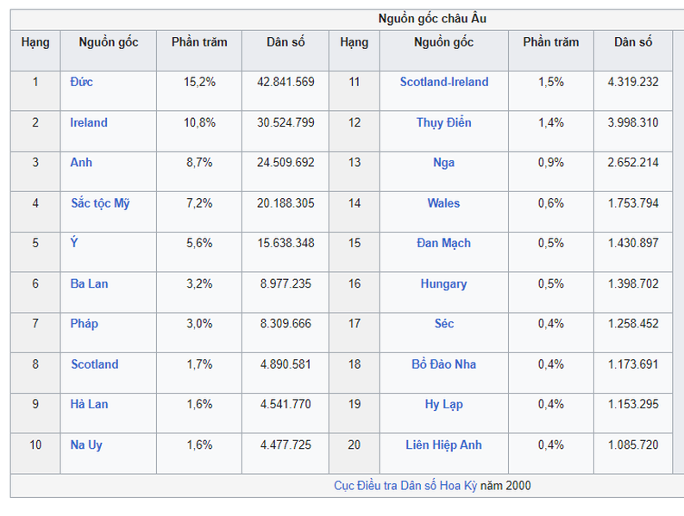Click the Hungary link

point(443,284)
